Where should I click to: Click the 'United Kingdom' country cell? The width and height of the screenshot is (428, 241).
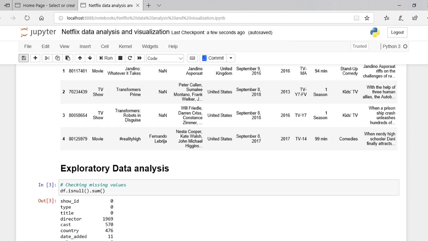224,71
